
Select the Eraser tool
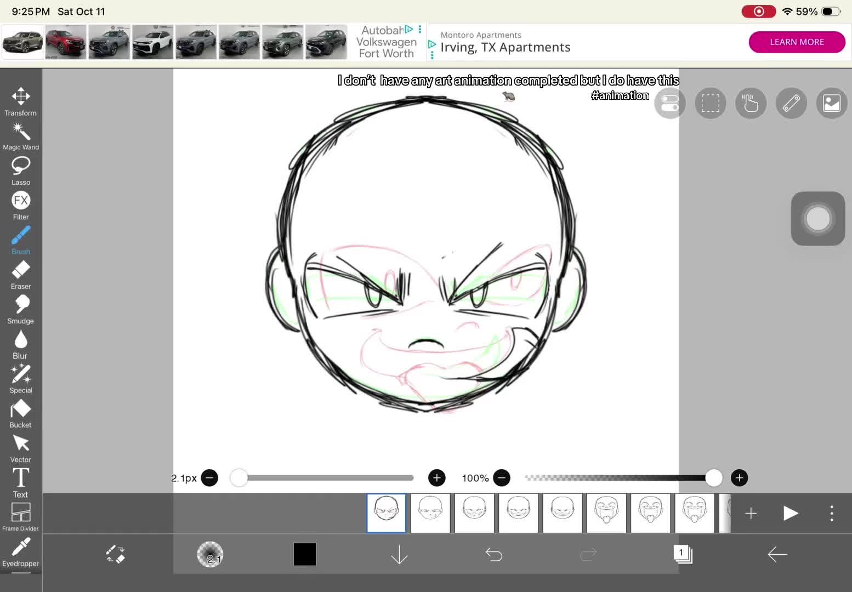coord(21,275)
